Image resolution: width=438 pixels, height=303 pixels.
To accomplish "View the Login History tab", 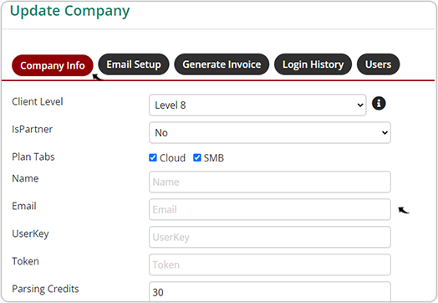I will click(313, 64).
